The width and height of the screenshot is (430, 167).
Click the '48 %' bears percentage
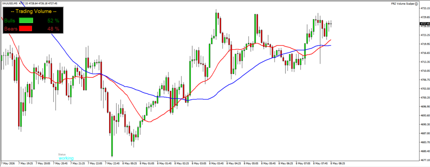(x=53, y=29)
